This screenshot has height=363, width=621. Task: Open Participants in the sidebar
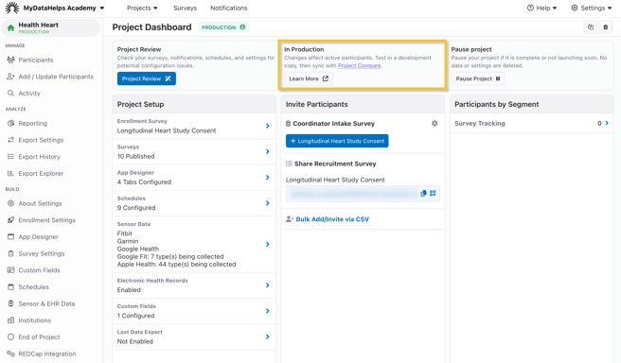pos(36,60)
